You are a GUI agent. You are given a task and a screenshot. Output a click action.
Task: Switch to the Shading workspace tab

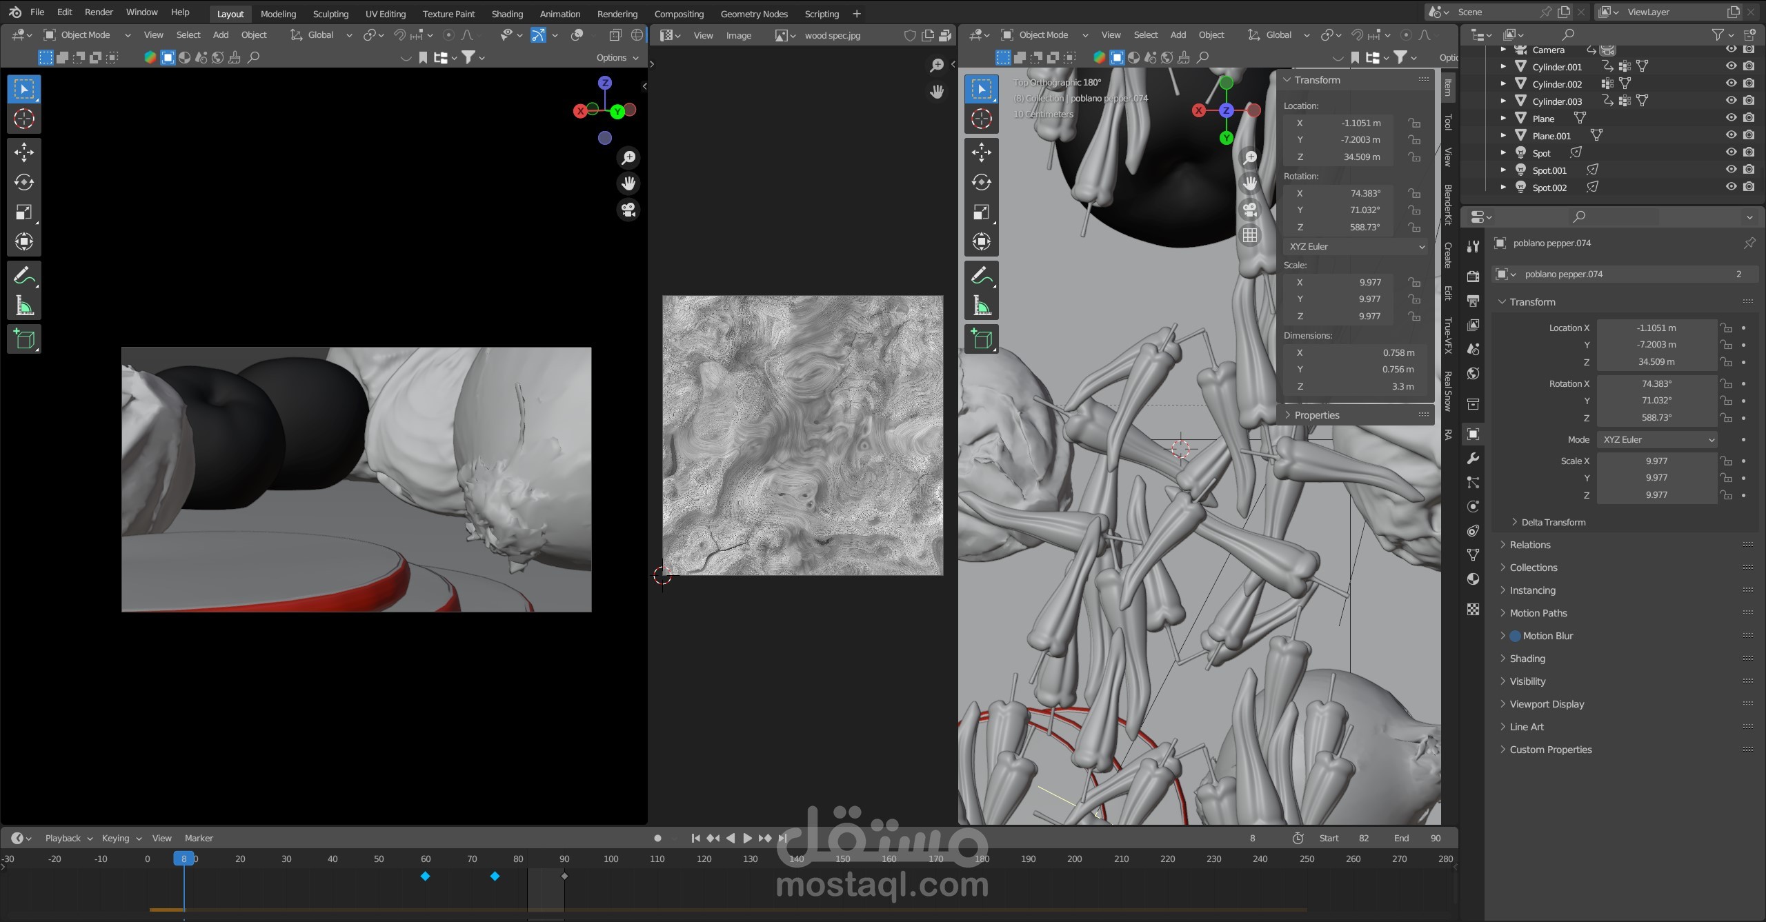tap(506, 14)
